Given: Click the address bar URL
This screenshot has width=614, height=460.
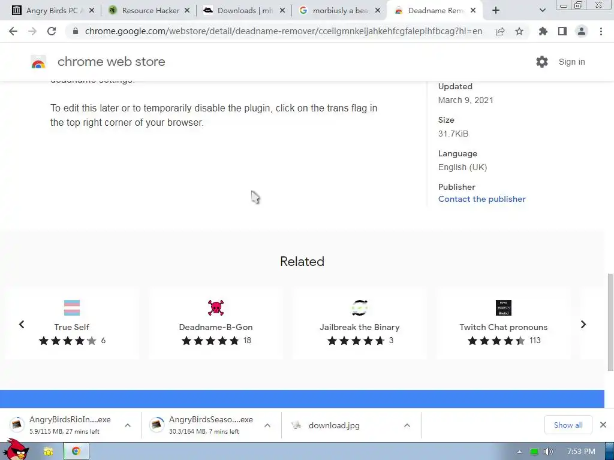Looking at the screenshot, I should coord(284,31).
